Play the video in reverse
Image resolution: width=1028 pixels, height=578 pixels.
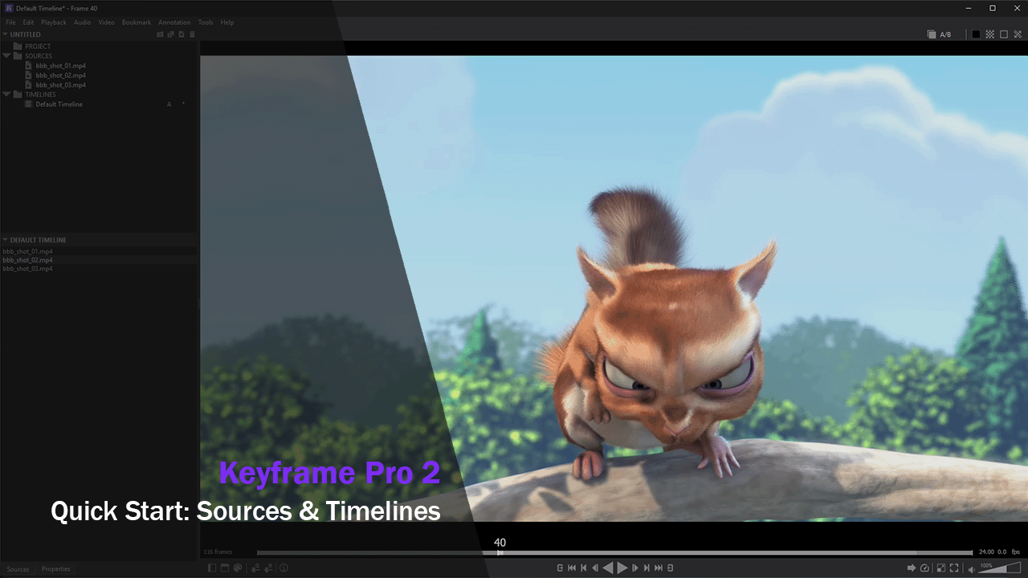[608, 568]
